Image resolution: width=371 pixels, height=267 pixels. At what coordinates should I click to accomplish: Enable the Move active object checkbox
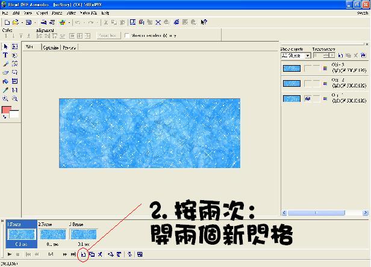pyautogui.click(x=126, y=36)
